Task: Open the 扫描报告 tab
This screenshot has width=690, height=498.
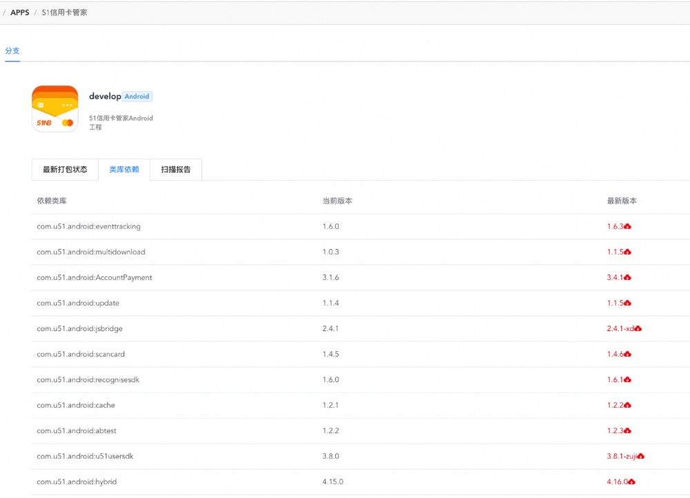Action: point(176,169)
